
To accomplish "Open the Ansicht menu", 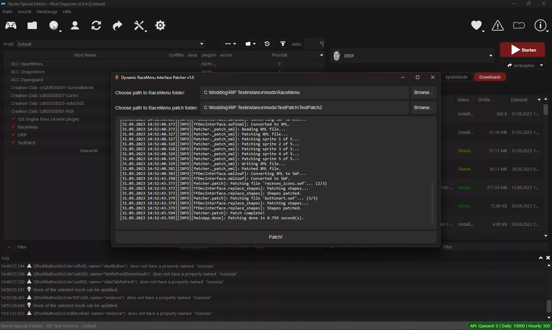I will pyautogui.click(x=25, y=12).
